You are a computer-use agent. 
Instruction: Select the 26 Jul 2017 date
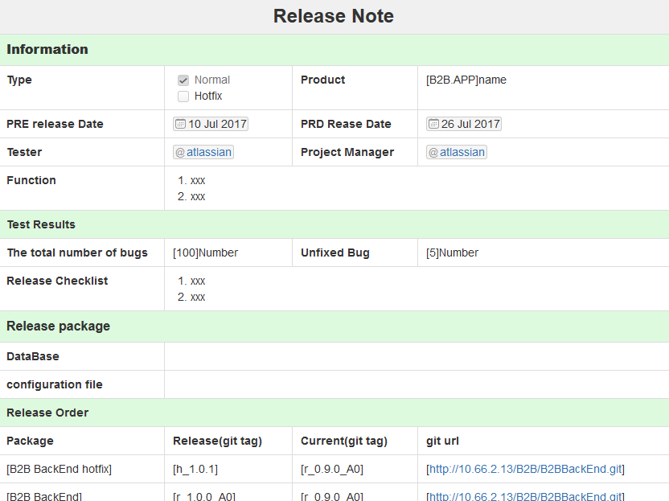(x=469, y=124)
